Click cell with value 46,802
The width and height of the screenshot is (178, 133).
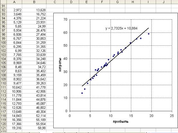tap(34, 108)
